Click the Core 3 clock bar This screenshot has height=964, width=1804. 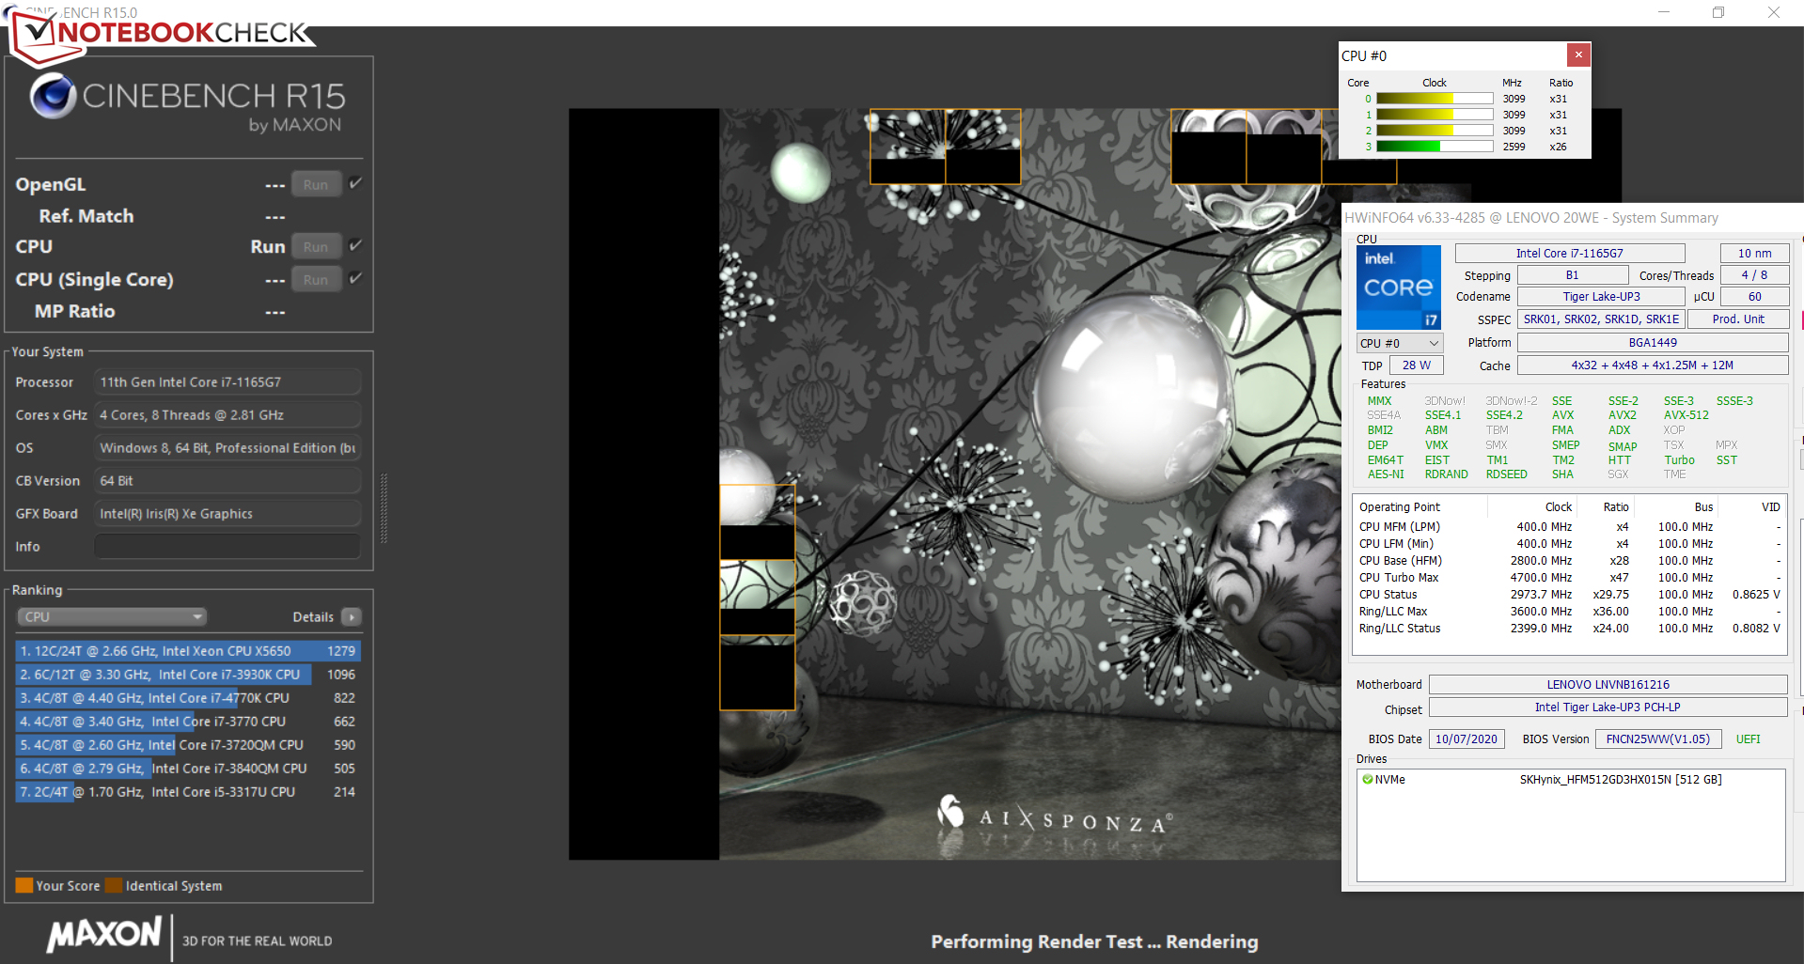click(x=1435, y=147)
